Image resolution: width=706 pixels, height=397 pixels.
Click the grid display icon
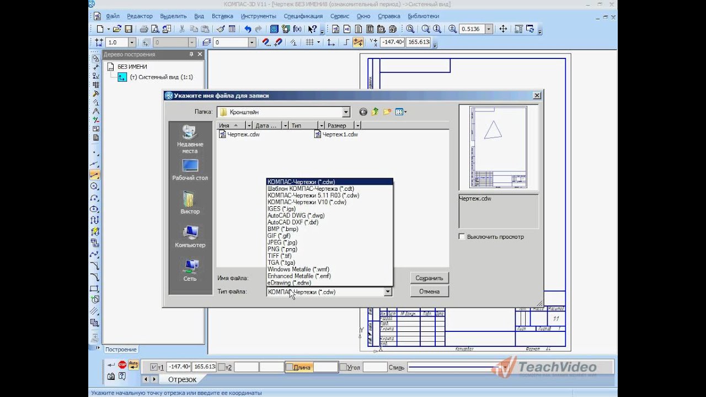310,42
